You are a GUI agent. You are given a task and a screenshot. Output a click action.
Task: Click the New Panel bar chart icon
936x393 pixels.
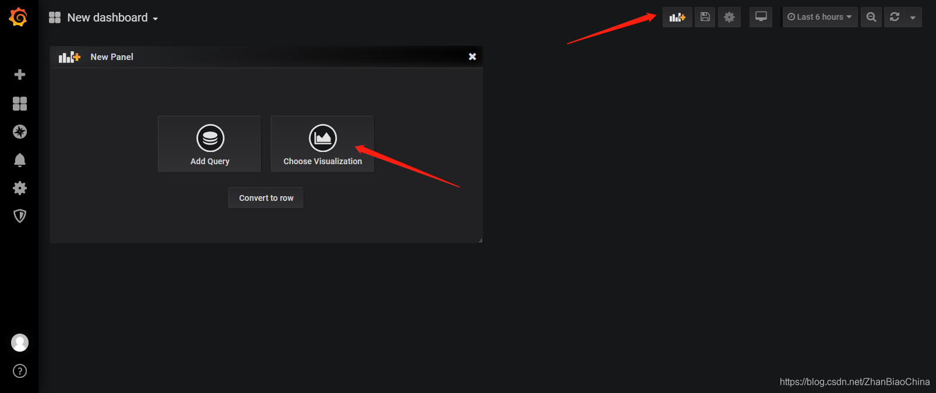[69, 56]
